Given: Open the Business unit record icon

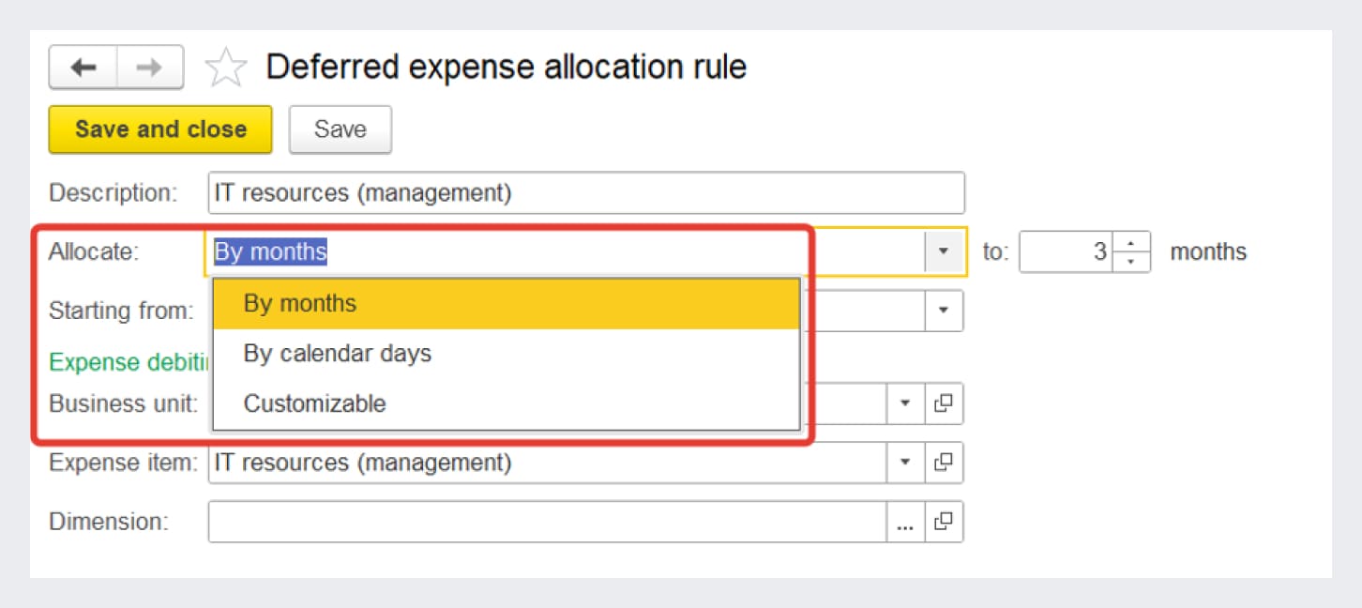Looking at the screenshot, I should 944,403.
